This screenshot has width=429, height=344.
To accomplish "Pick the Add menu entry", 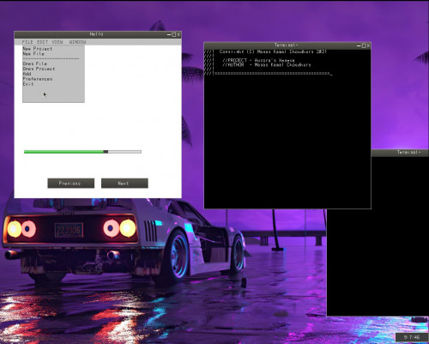I will (27, 74).
